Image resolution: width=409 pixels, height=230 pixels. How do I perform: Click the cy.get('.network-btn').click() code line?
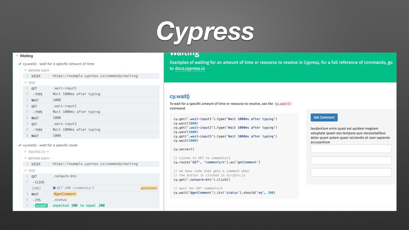(202, 180)
